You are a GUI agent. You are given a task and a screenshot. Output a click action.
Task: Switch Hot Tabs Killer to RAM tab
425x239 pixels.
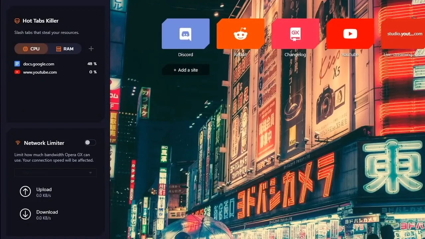tap(65, 49)
